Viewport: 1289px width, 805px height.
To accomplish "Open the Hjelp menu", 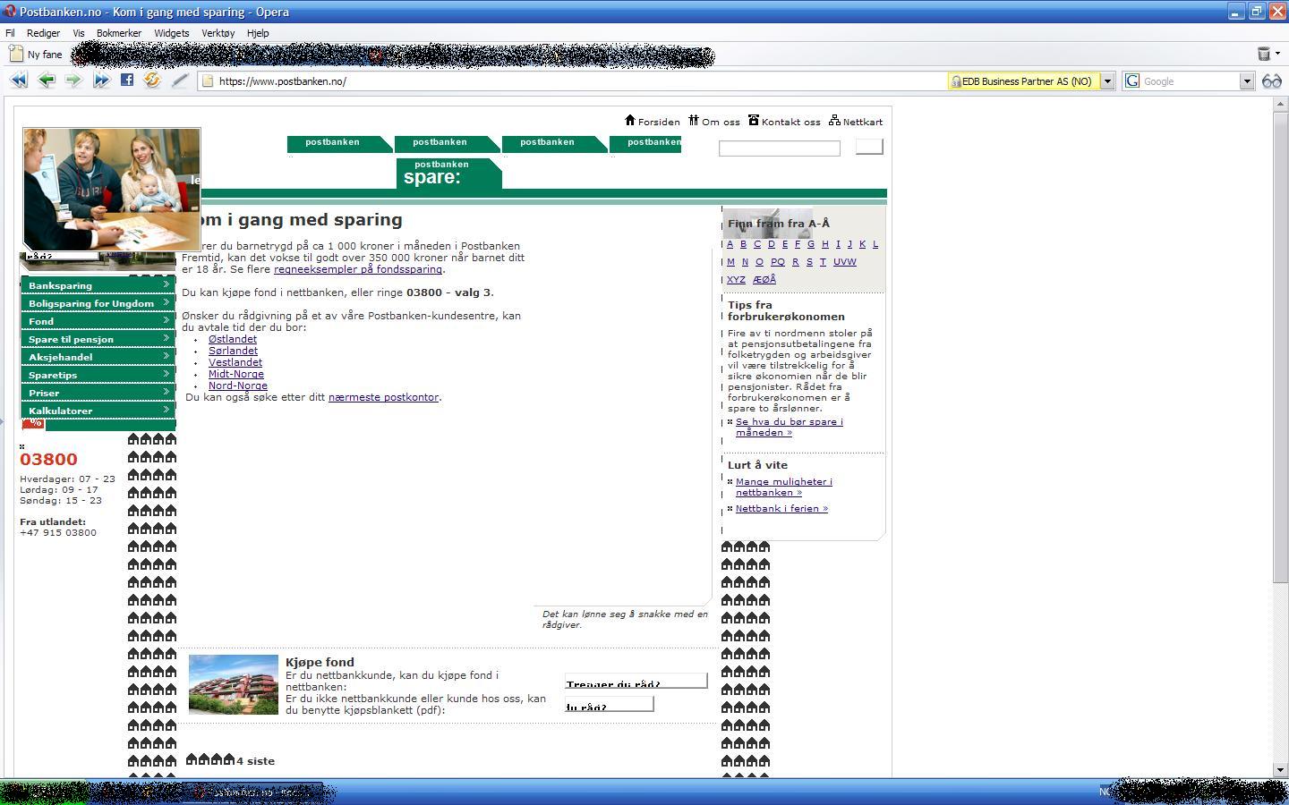I will click(258, 33).
